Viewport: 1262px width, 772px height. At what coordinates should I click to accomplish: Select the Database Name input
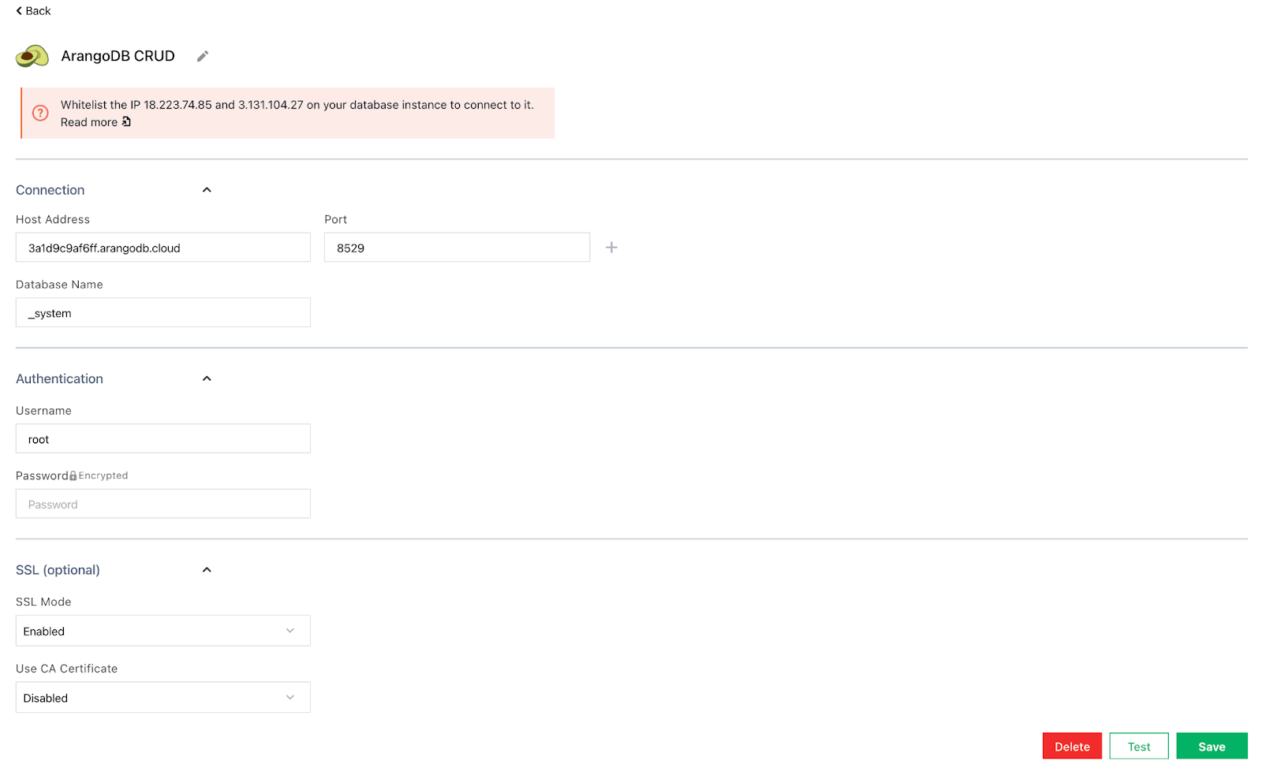162,313
